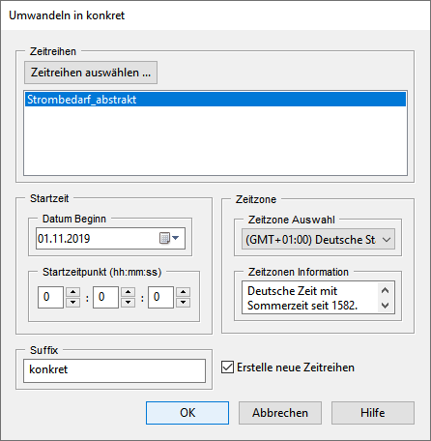
Task: Cancel the dialog via Abbrechen
Action: coord(280,413)
